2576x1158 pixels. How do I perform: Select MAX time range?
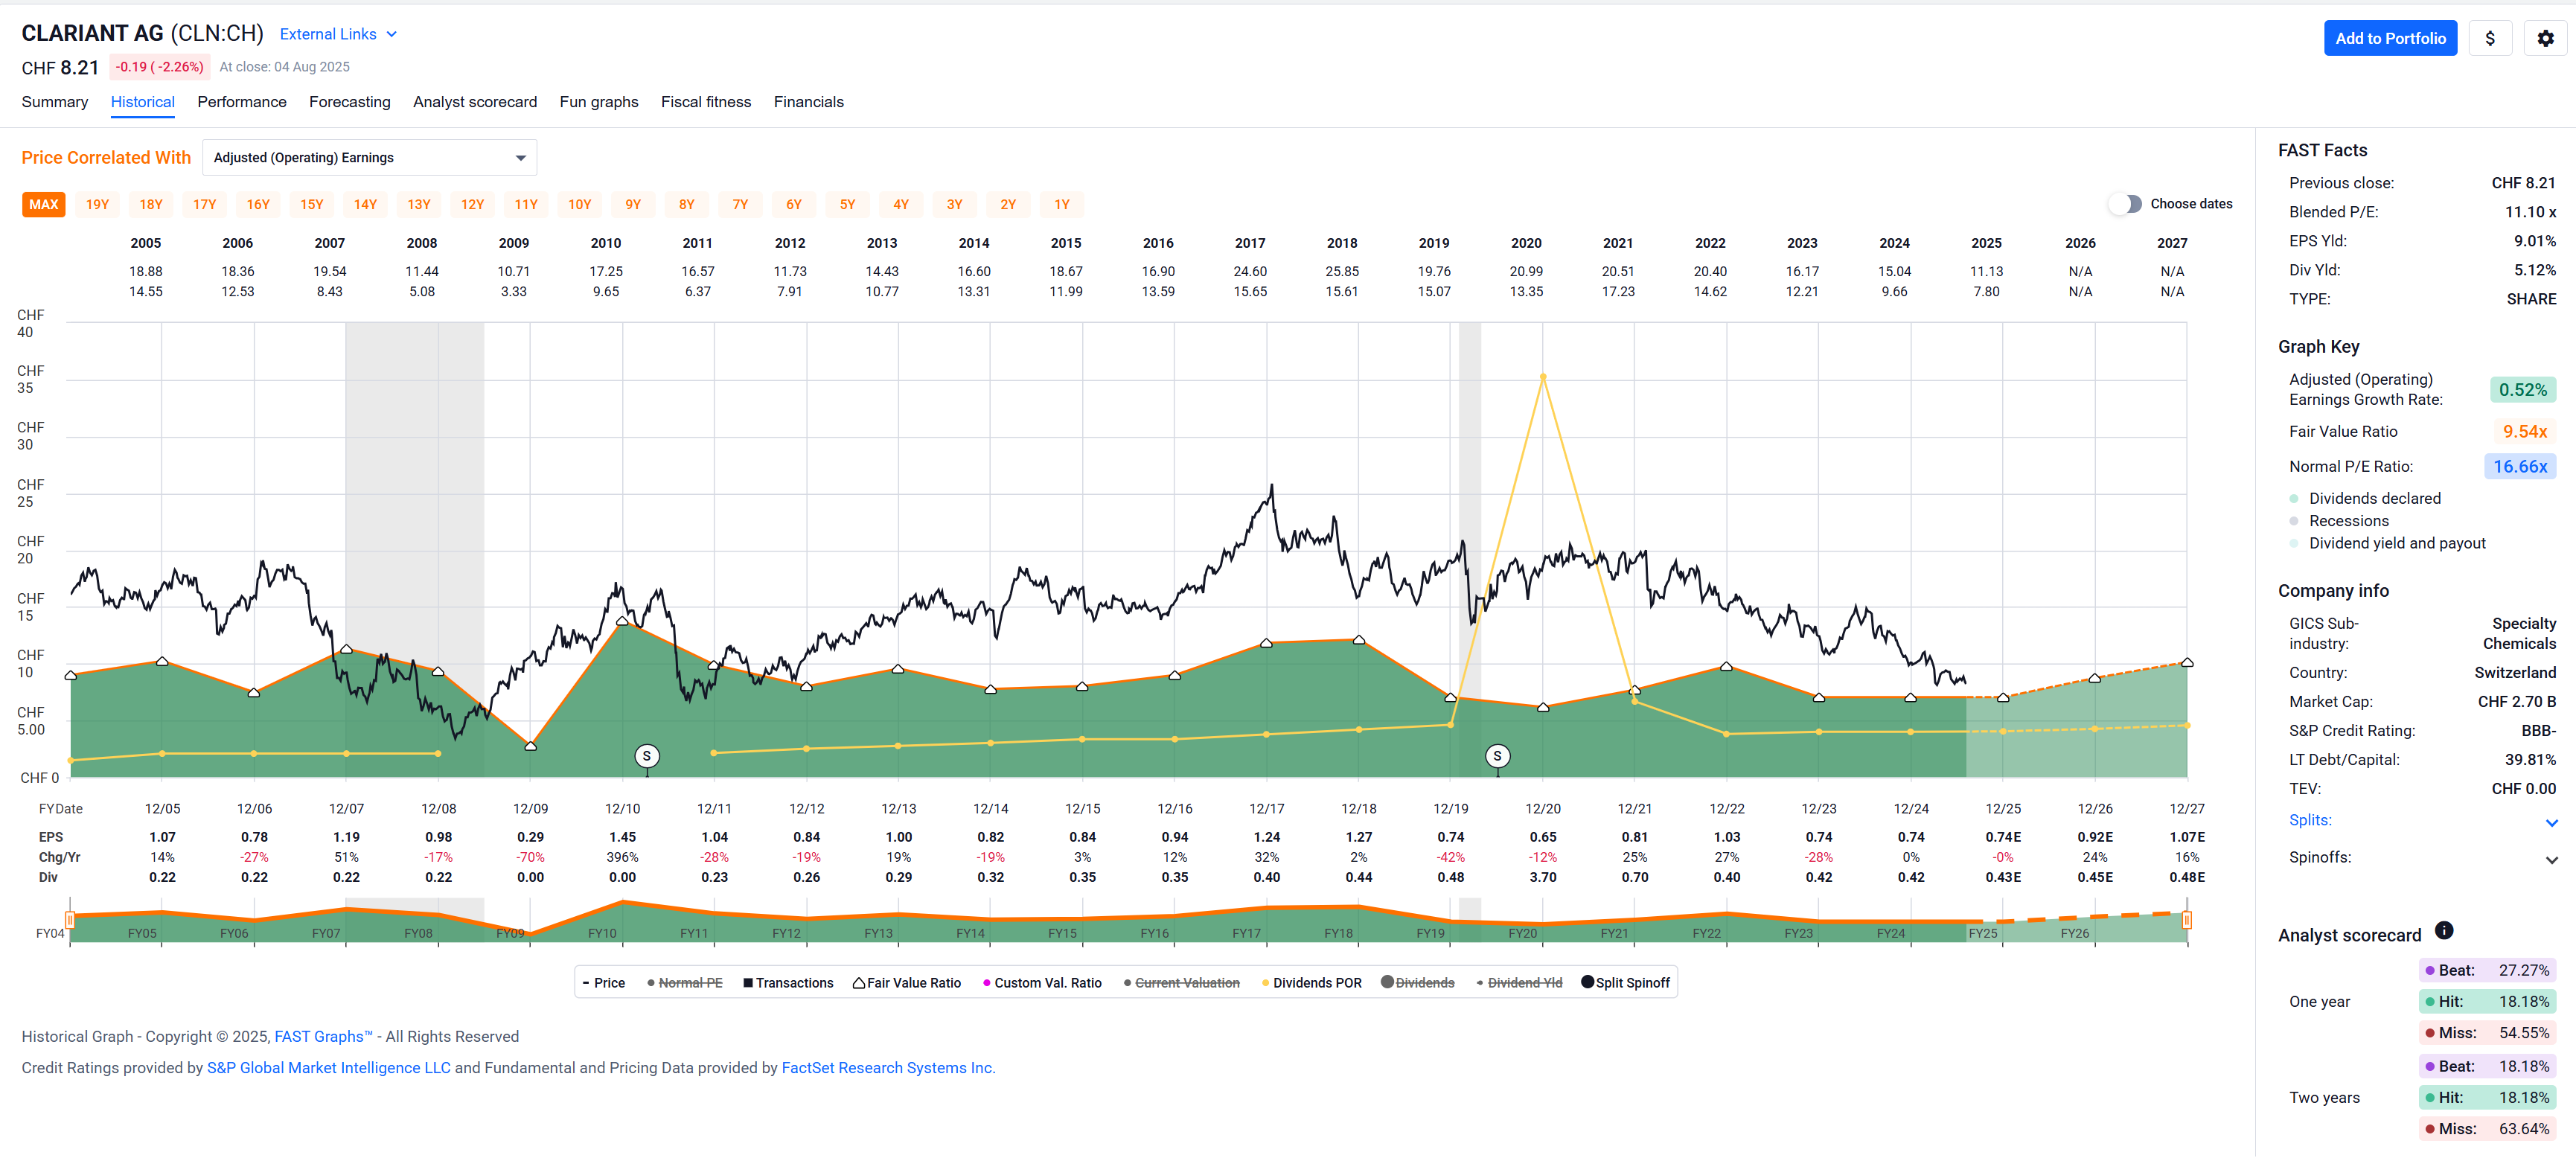[43, 205]
